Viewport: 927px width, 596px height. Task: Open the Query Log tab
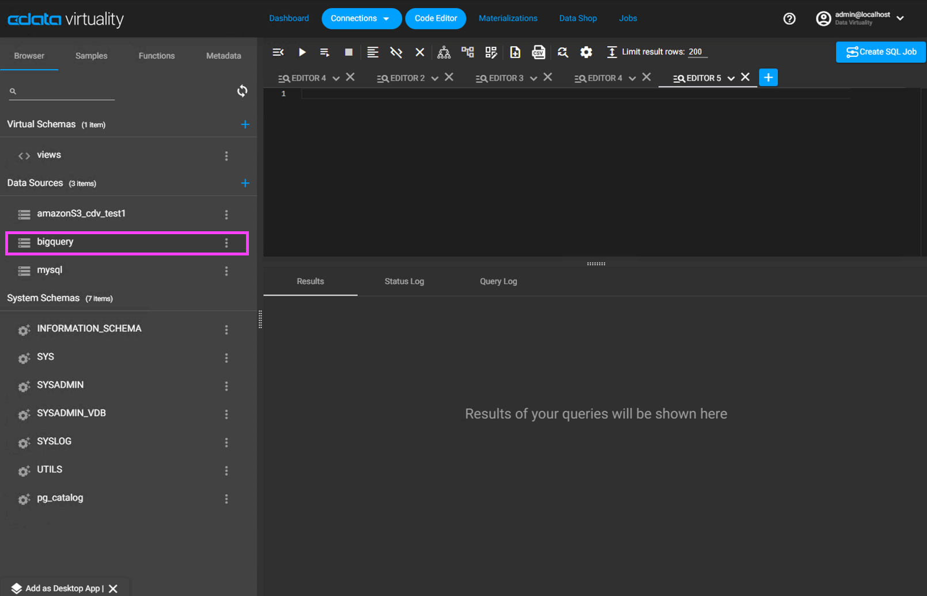coord(498,281)
